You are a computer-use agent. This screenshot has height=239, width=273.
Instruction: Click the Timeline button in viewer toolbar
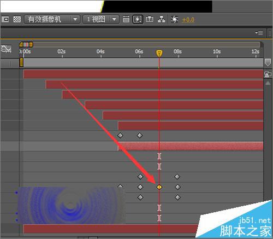point(150,19)
